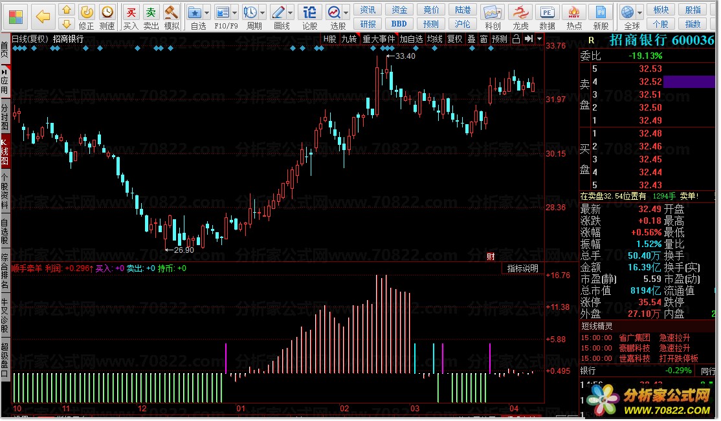
Task: Click the 竞价 button
Action: 431,10
